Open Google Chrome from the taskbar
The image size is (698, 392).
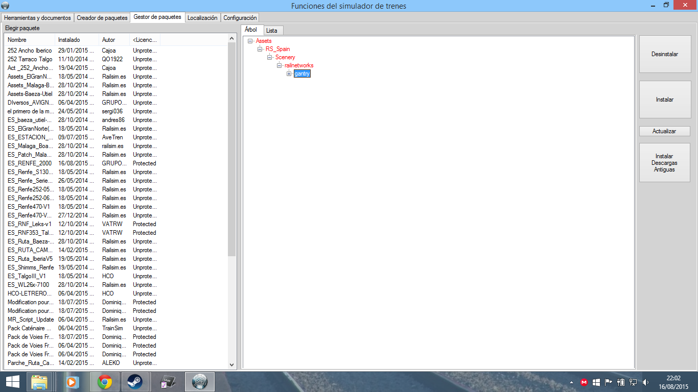coord(105,381)
